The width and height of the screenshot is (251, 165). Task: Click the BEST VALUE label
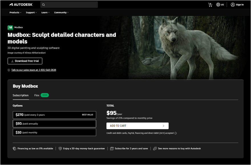tap(88, 115)
